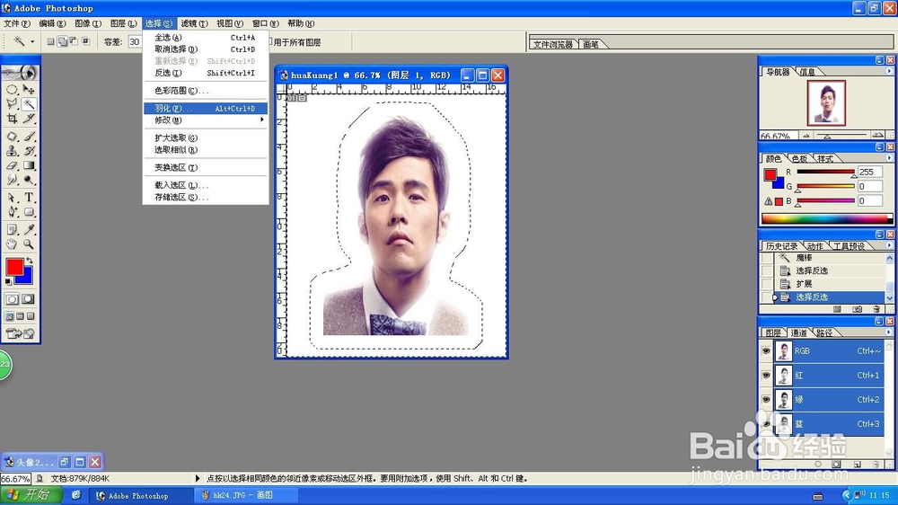Click Windows 开始 Start button
Screen dimensions: 898x505
tap(32, 495)
